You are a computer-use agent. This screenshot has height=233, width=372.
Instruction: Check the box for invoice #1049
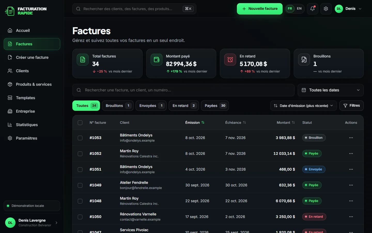click(80, 185)
